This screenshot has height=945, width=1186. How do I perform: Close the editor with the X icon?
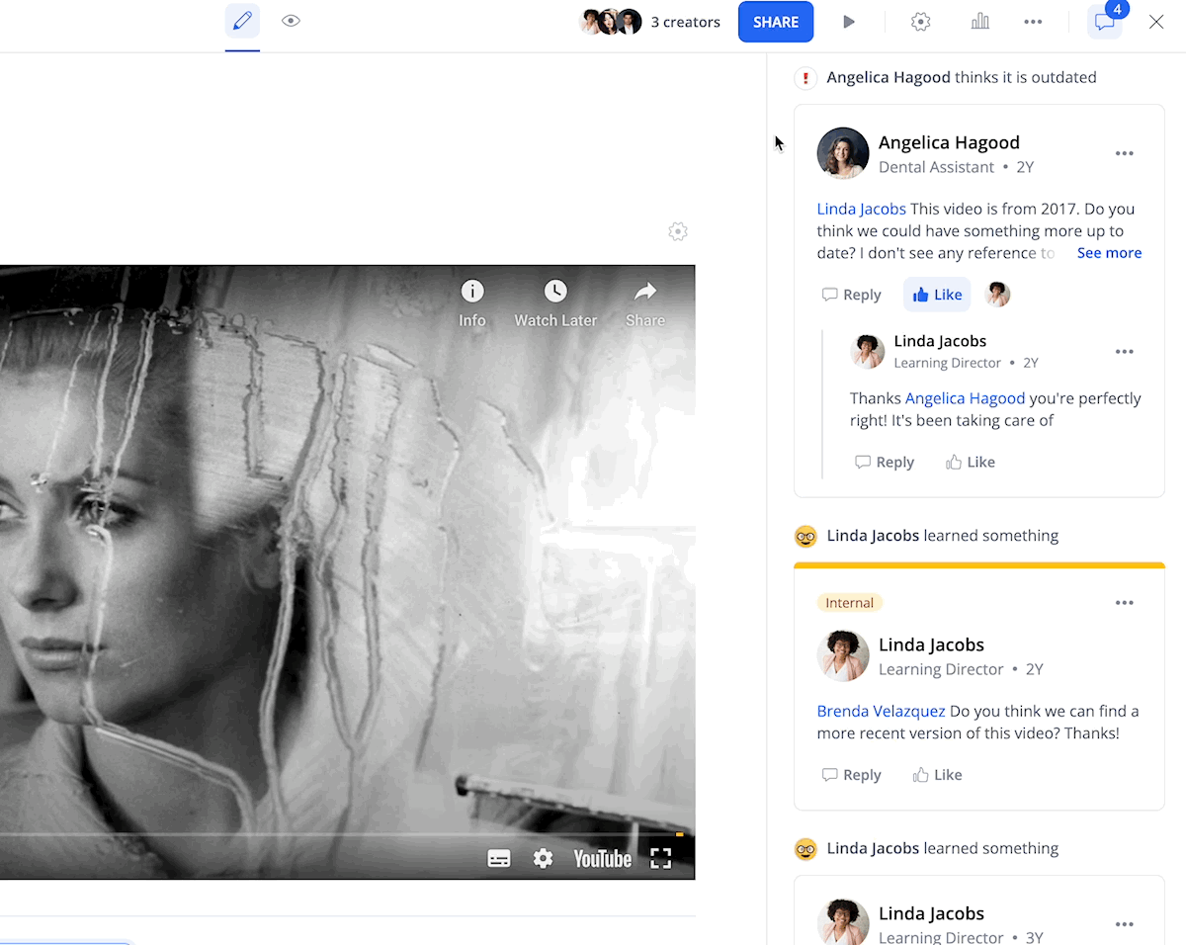point(1156,22)
